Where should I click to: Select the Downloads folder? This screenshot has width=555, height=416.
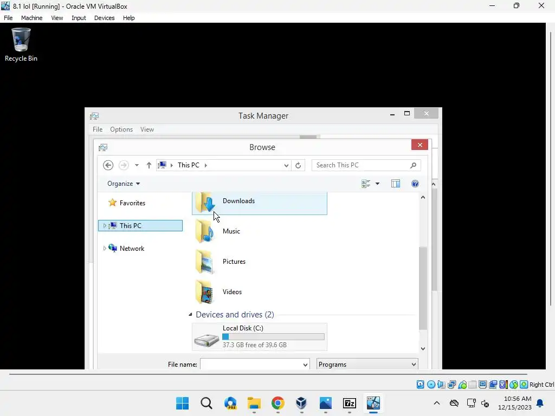point(260,203)
